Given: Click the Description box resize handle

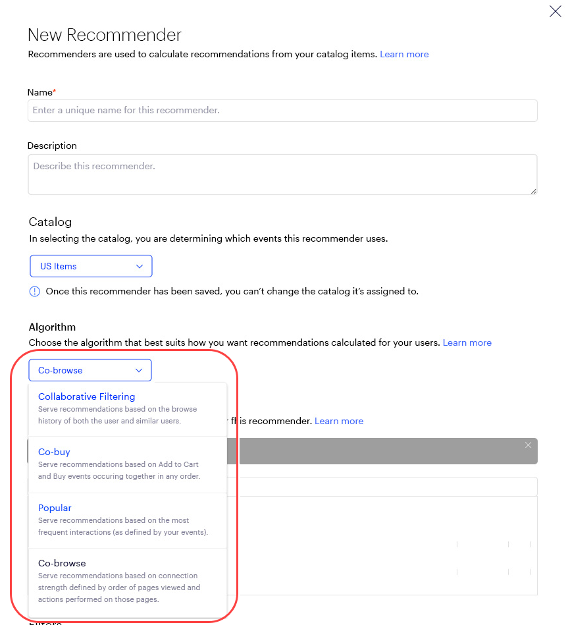Looking at the screenshot, I should pyautogui.click(x=532, y=190).
